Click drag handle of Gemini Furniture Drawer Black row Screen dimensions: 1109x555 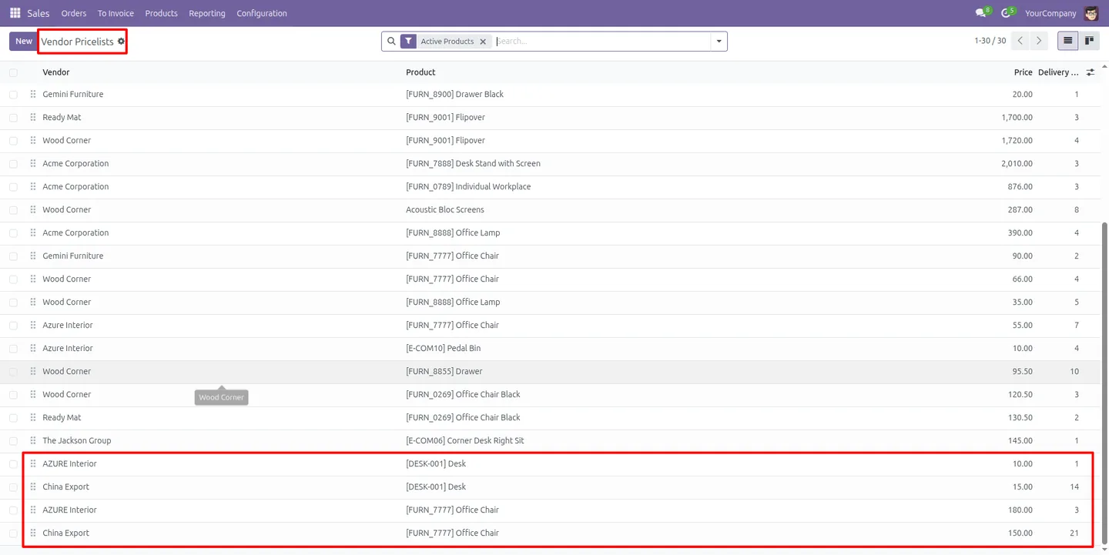33,94
